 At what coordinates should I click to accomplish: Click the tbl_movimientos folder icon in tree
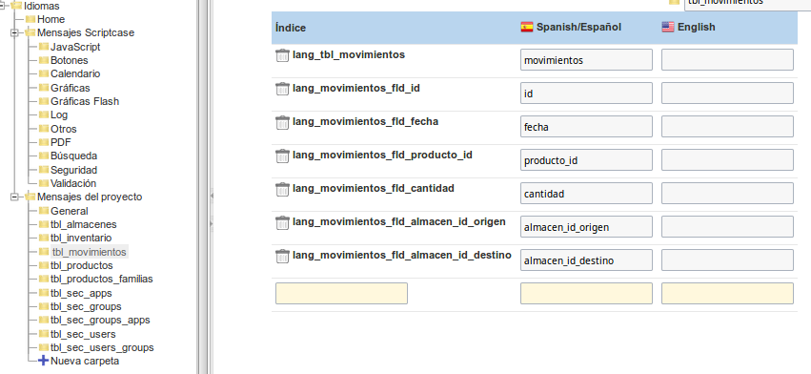click(44, 252)
